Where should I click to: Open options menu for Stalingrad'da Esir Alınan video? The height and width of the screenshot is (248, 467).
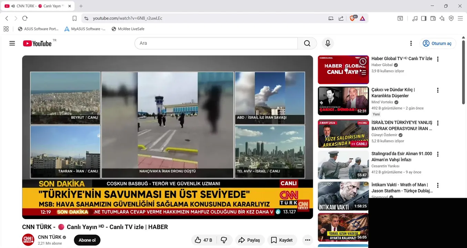(438, 154)
